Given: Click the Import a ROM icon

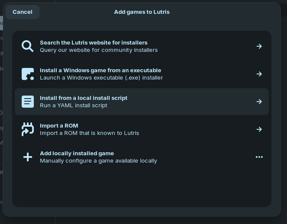Looking at the screenshot, I should (x=28, y=129).
